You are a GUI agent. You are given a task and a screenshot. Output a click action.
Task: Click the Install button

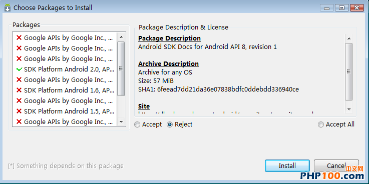click(x=287, y=165)
